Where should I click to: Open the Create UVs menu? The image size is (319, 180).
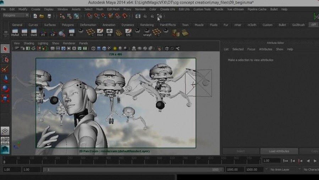tap(167, 9)
